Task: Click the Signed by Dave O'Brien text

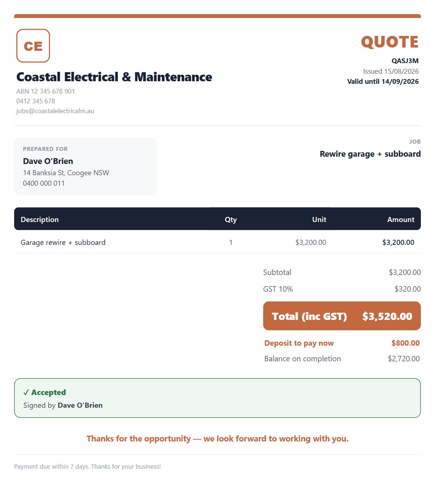Action: pos(63,405)
